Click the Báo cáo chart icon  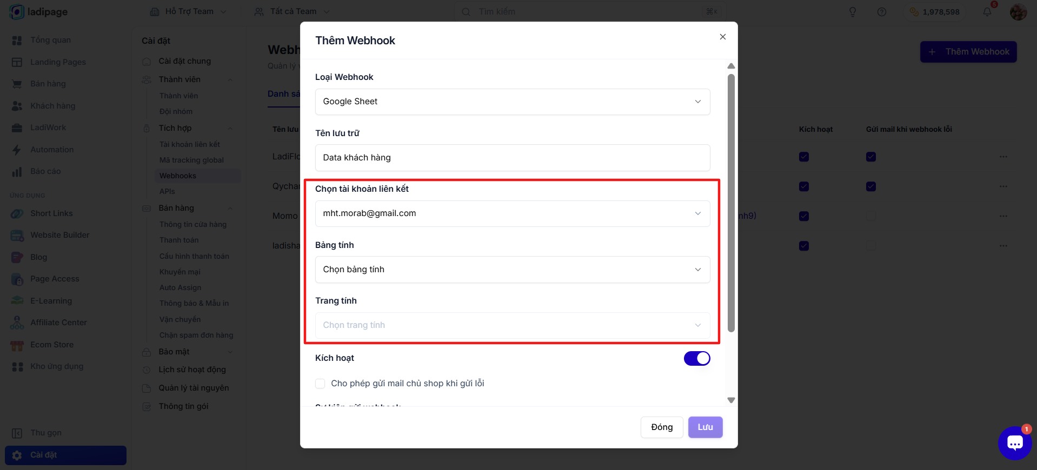point(17,171)
